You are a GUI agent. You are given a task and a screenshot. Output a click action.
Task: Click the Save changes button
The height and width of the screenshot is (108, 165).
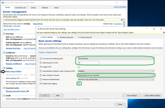tap(132, 96)
